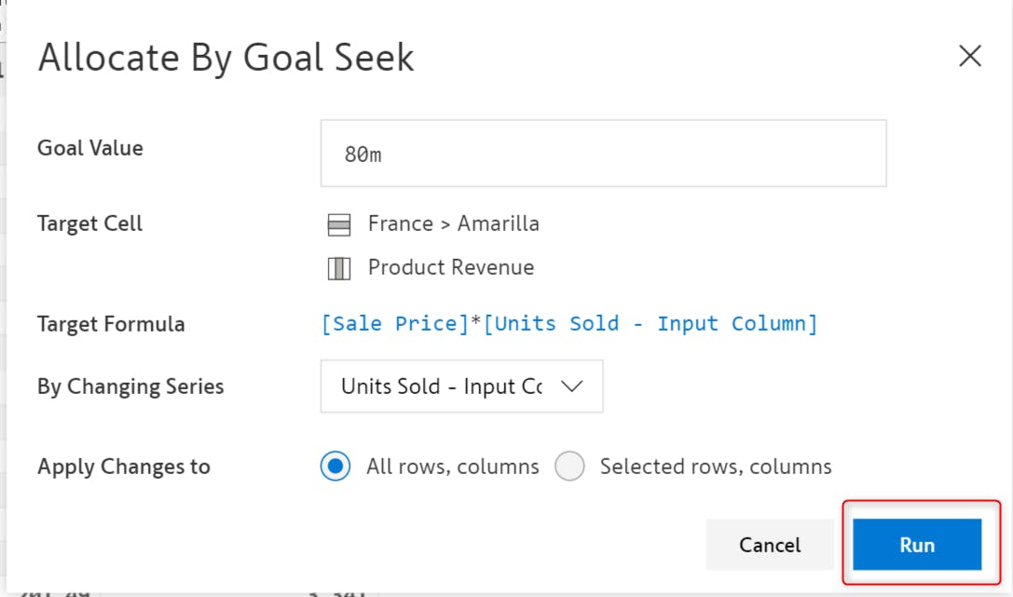Click the row icon beside France > Amarilla
The width and height of the screenshot is (1013, 597).
tap(339, 224)
